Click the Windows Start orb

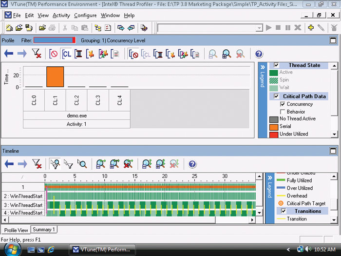click(x=12, y=249)
